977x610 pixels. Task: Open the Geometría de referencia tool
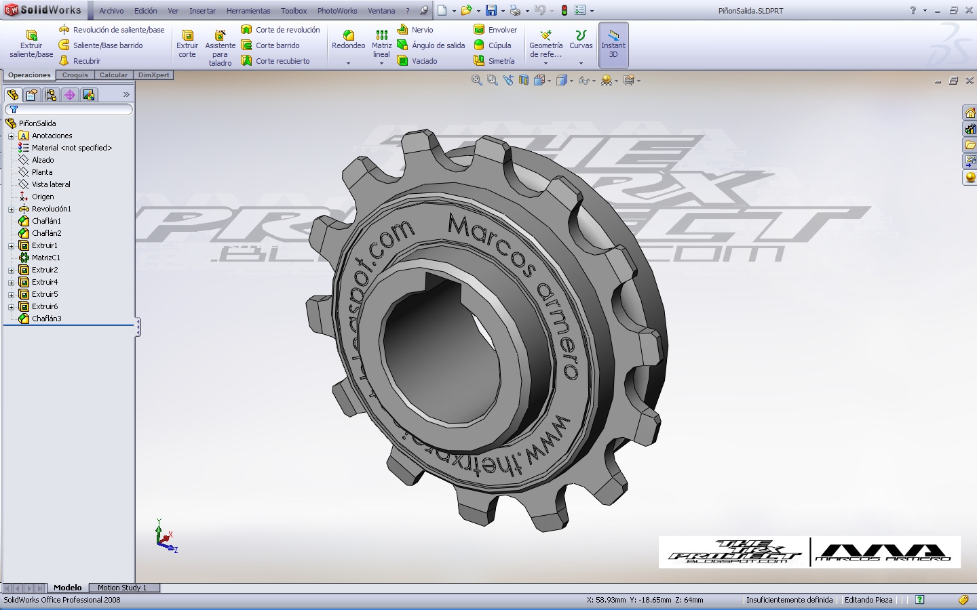point(545,44)
